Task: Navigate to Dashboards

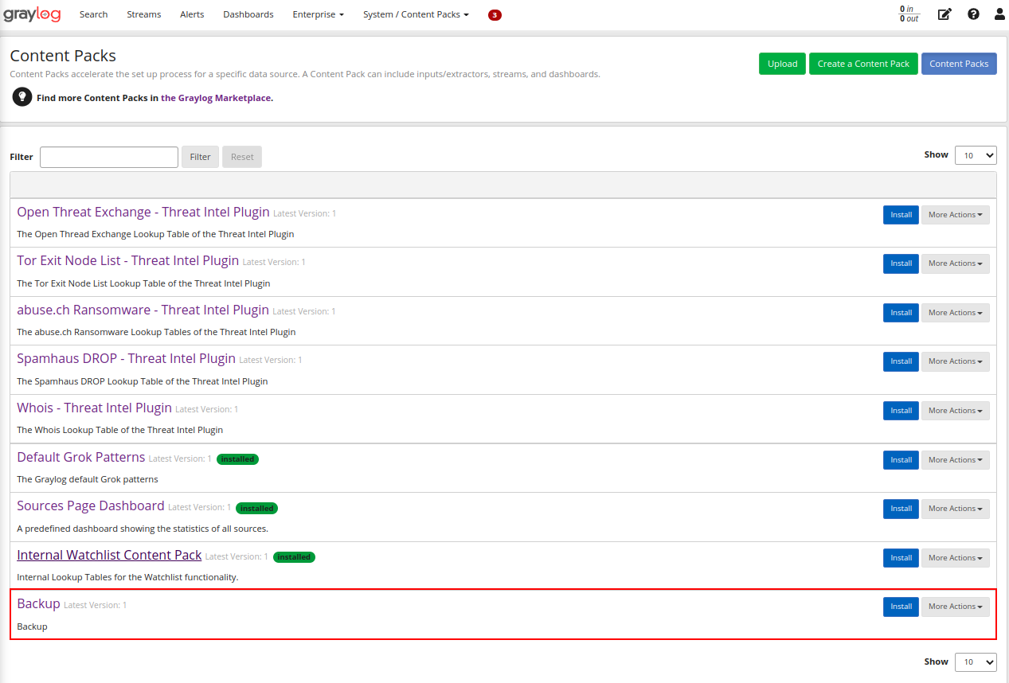Action: coord(248,14)
